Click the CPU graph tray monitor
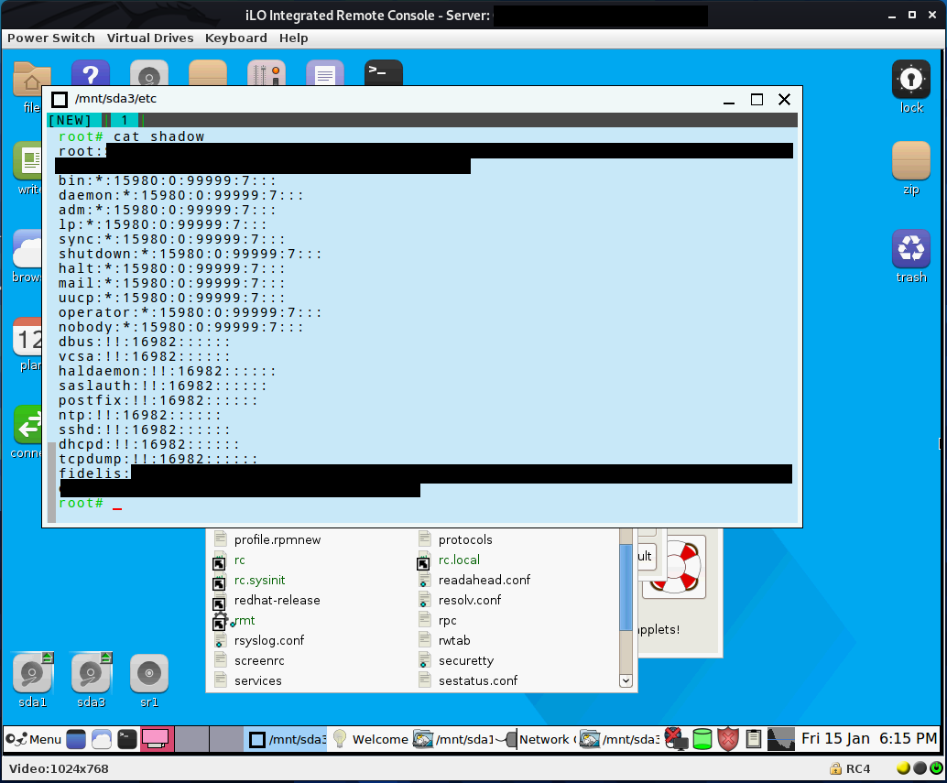The height and width of the screenshot is (783, 947). tap(780, 739)
